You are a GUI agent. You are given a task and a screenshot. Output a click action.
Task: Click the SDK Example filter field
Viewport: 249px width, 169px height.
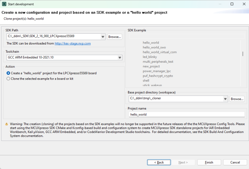[186, 36]
